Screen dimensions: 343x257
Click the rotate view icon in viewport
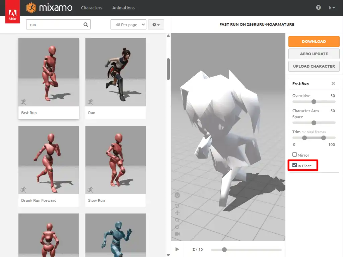click(x=177, y=205)
